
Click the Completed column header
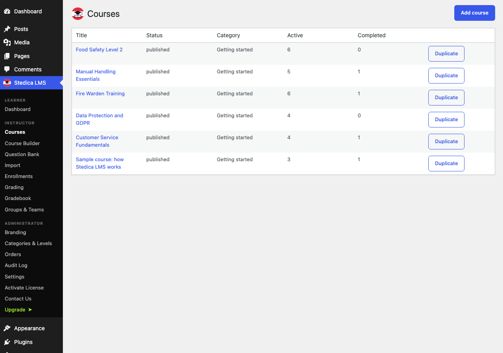[372, 35]
